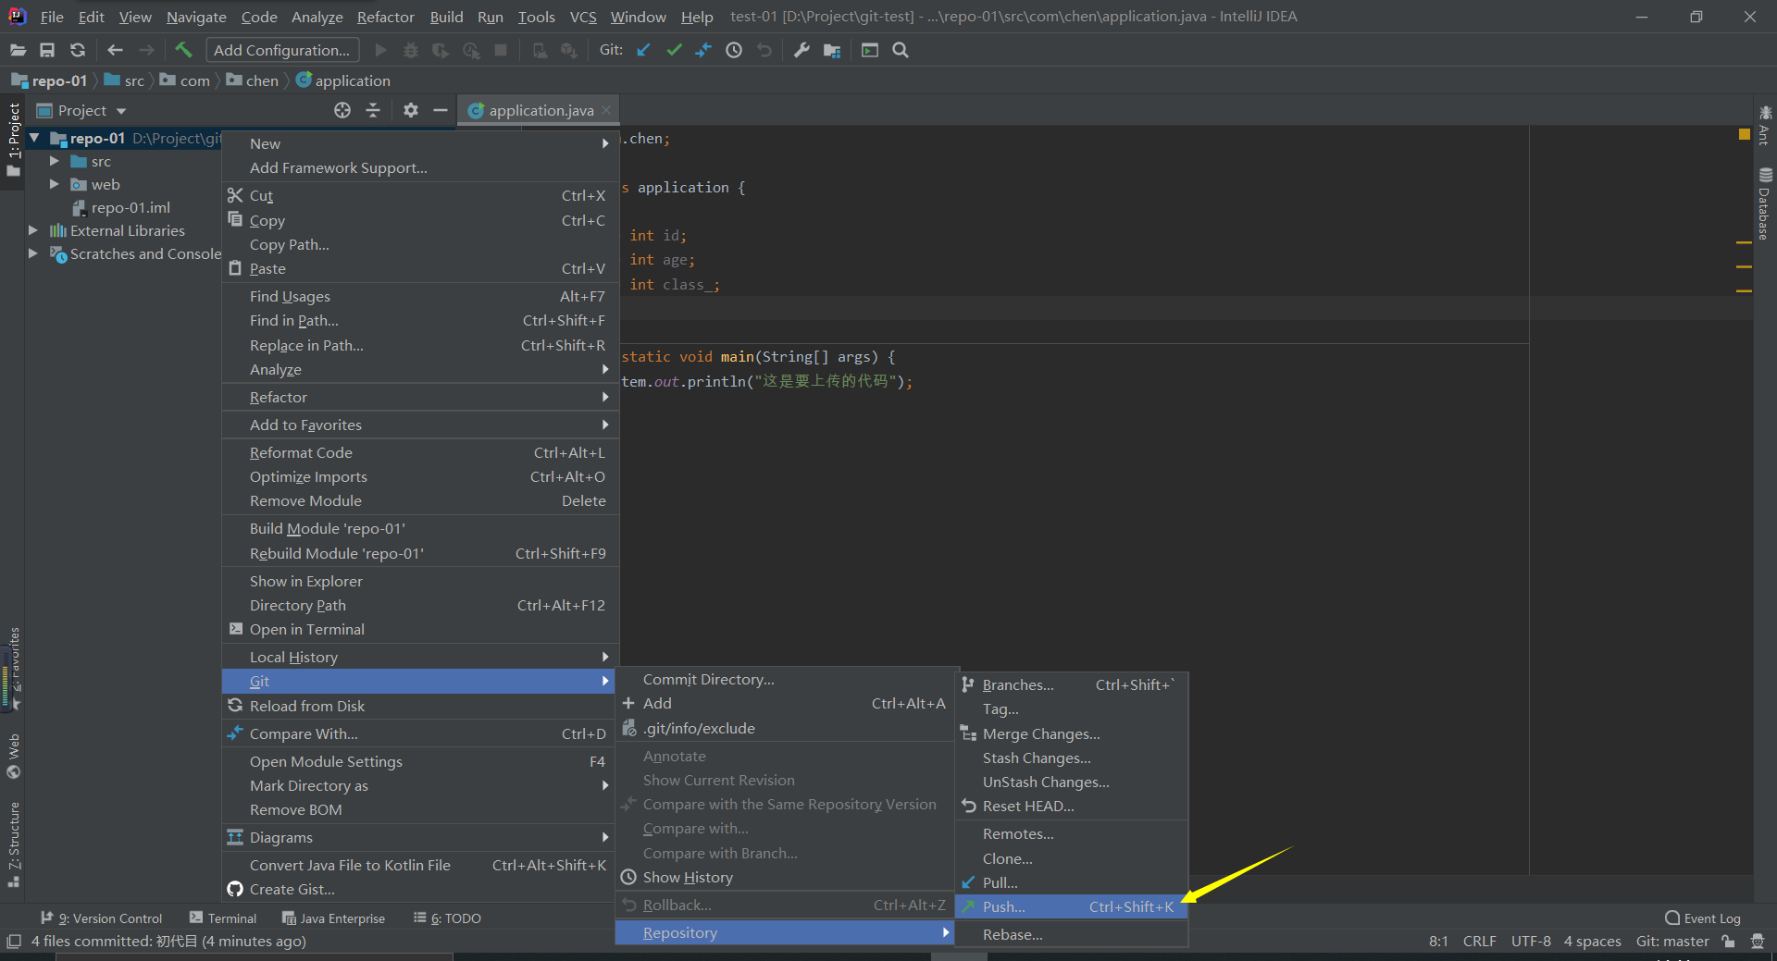1777x961 pixels.
Task: Click the lock icon in status bar
Action: click(x=1728, y=942)
